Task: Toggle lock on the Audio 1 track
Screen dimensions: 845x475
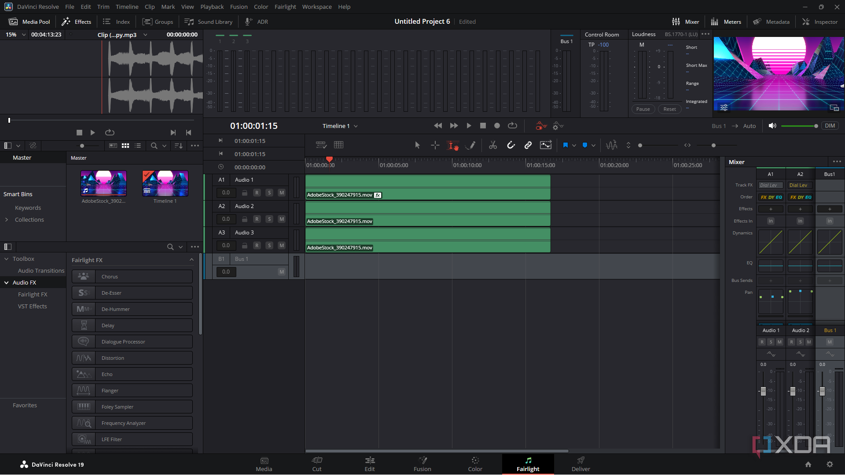Action: point(245,193)
